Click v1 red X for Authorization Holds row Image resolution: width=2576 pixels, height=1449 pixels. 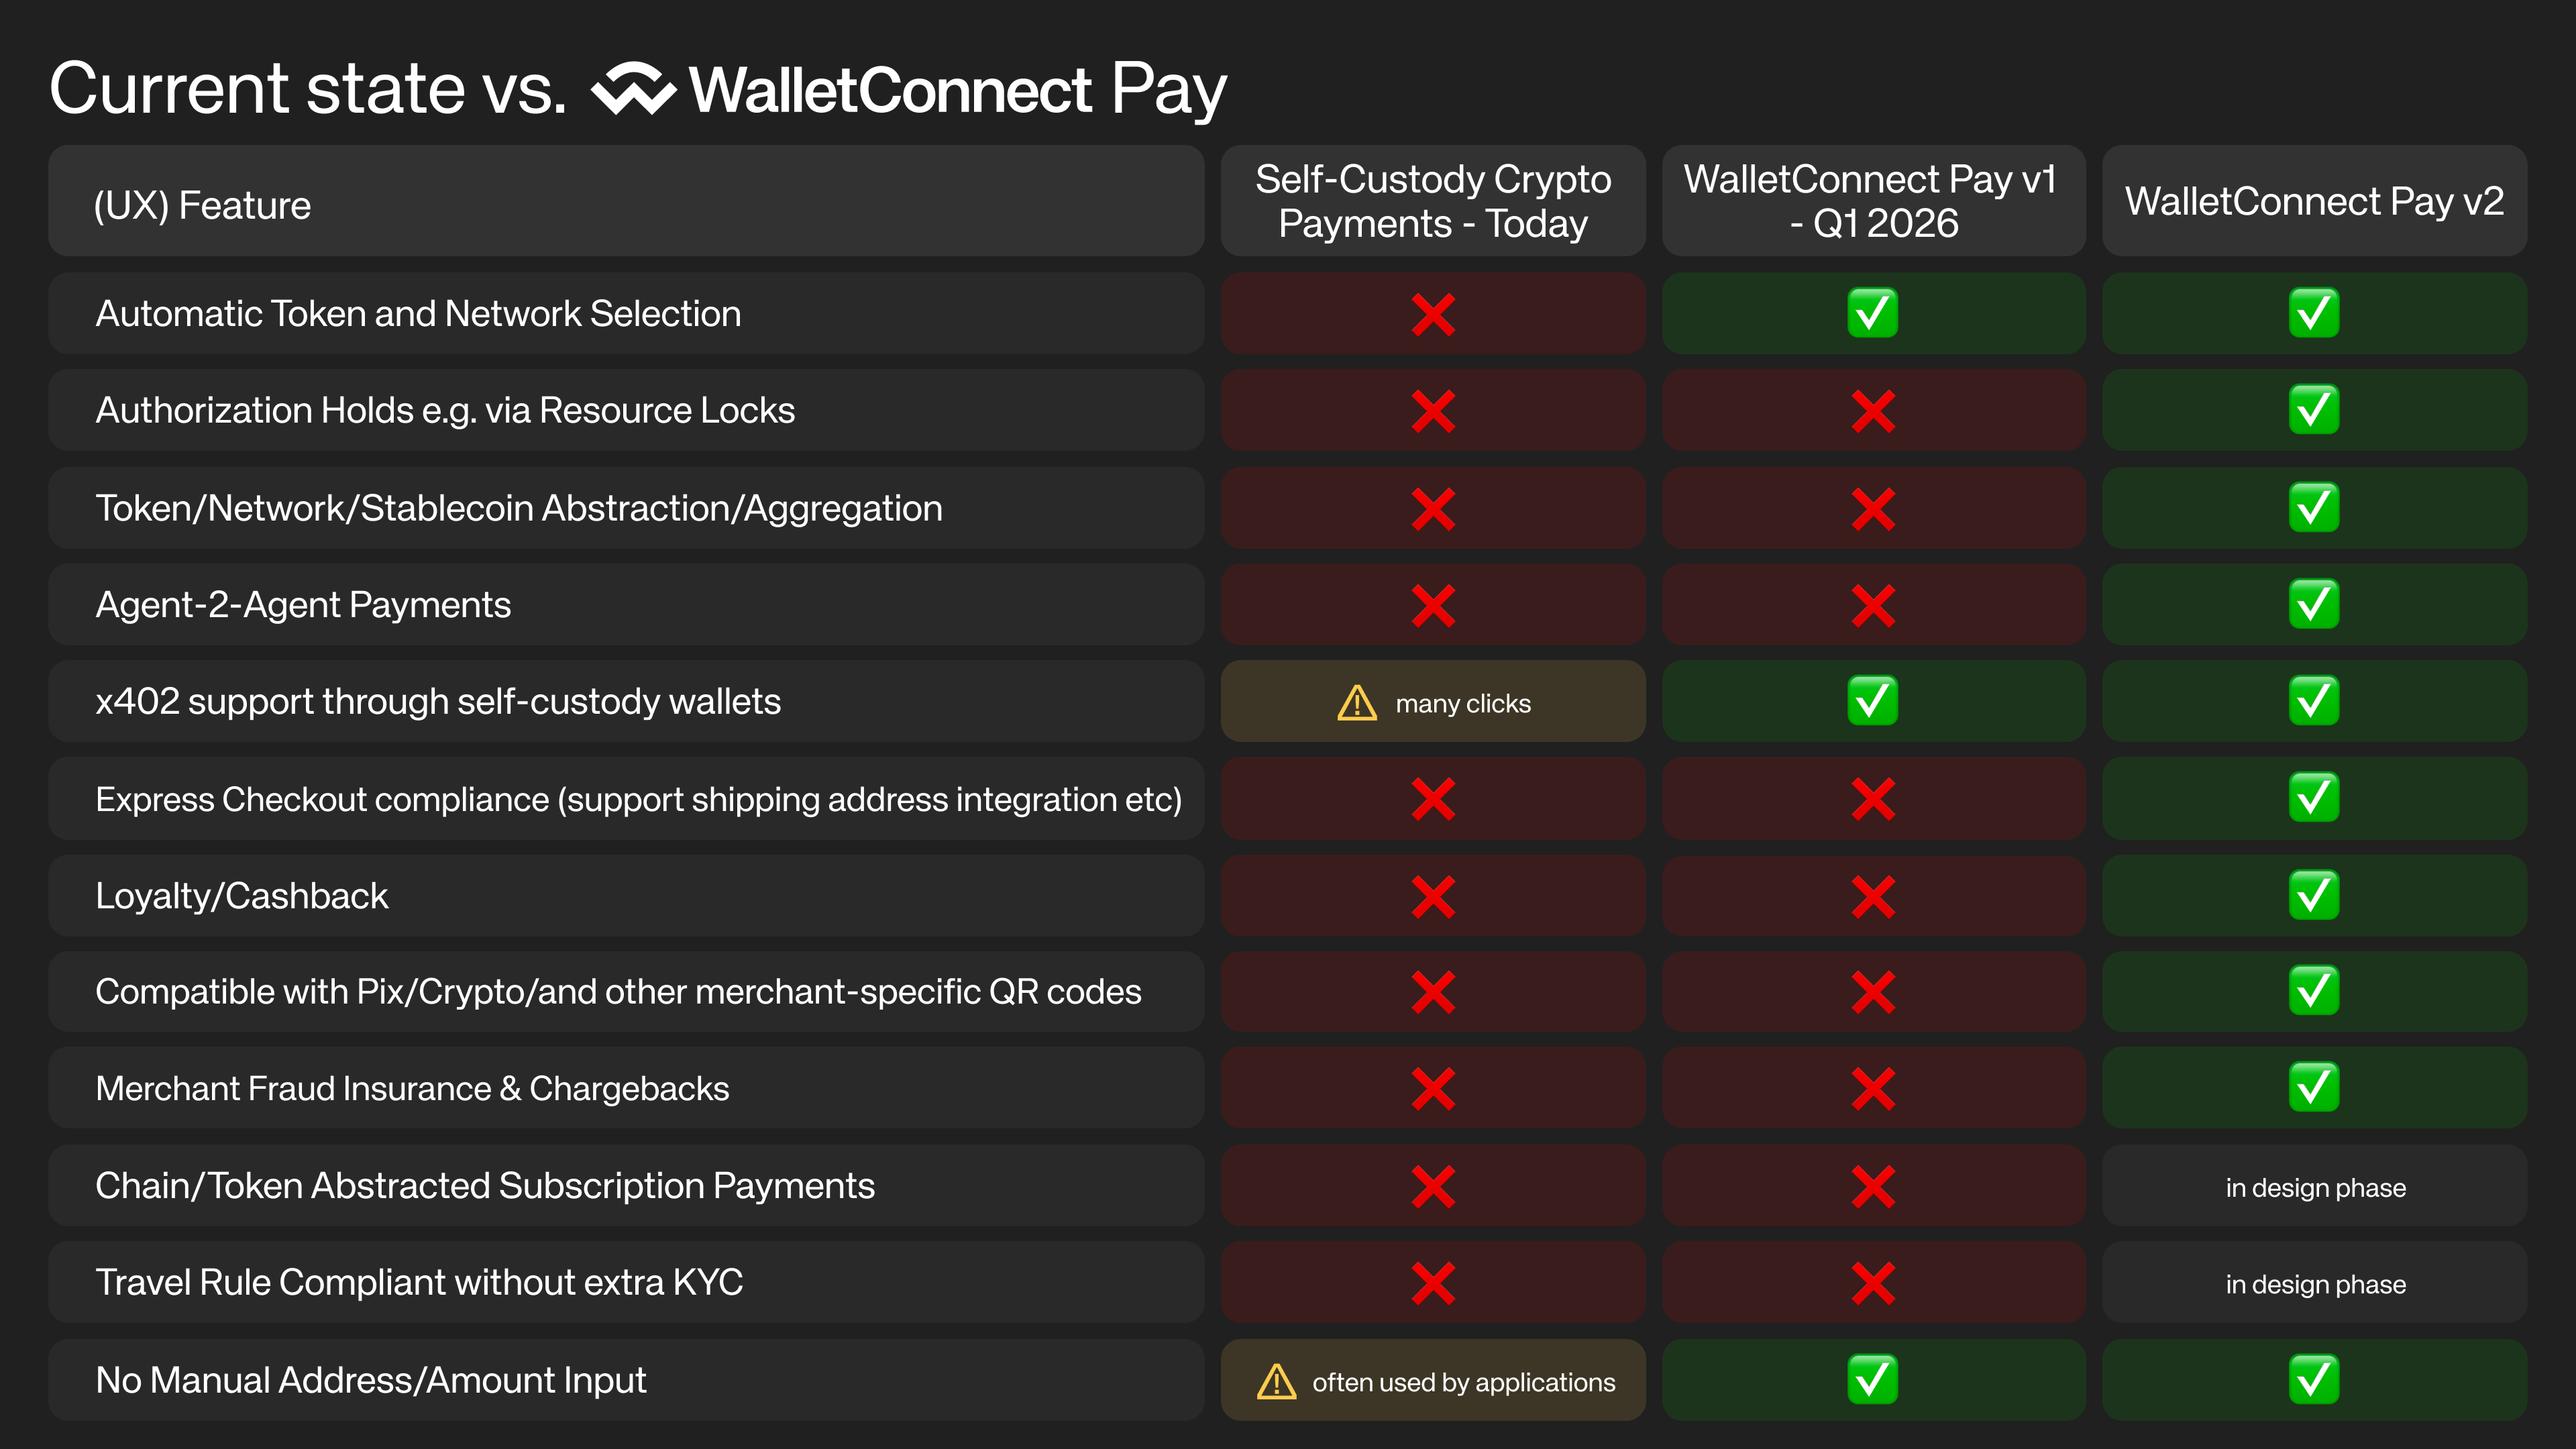1872,411
